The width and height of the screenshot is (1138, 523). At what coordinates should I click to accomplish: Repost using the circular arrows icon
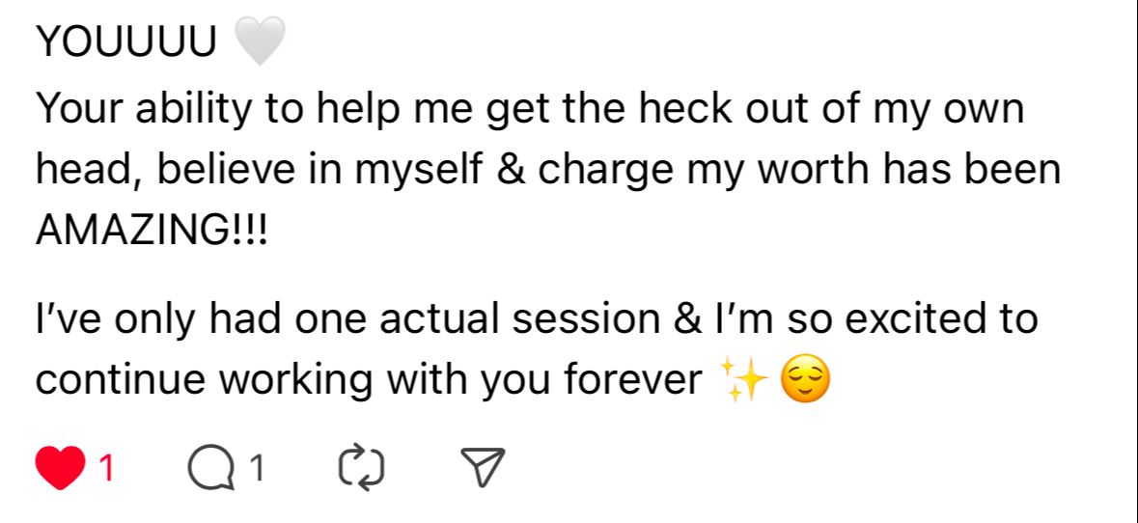click(362, 468)
